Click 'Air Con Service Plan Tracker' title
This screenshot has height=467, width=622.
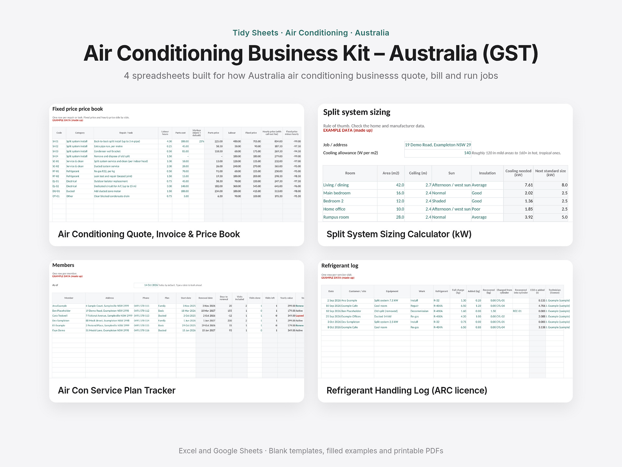pos(117,390)
